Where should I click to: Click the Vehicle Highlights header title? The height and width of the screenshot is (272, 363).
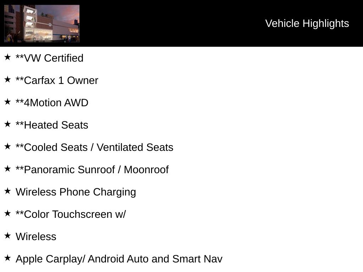click(307, 23)
